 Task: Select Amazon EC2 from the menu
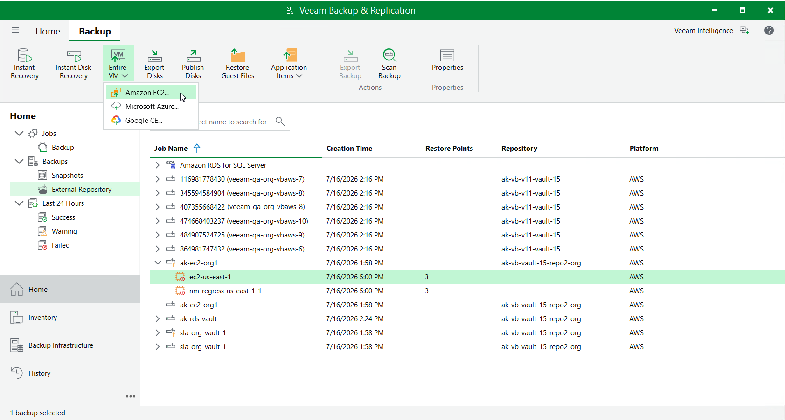(x=151, y=93)
